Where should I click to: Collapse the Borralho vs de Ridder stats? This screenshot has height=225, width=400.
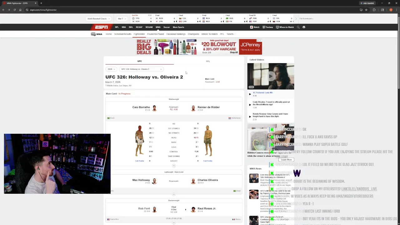coord(174,166)
